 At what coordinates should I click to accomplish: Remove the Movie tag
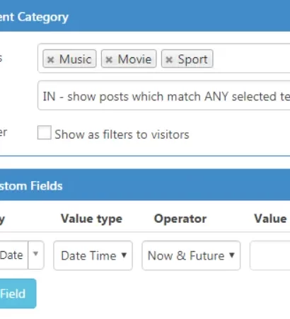click(109, 59)
